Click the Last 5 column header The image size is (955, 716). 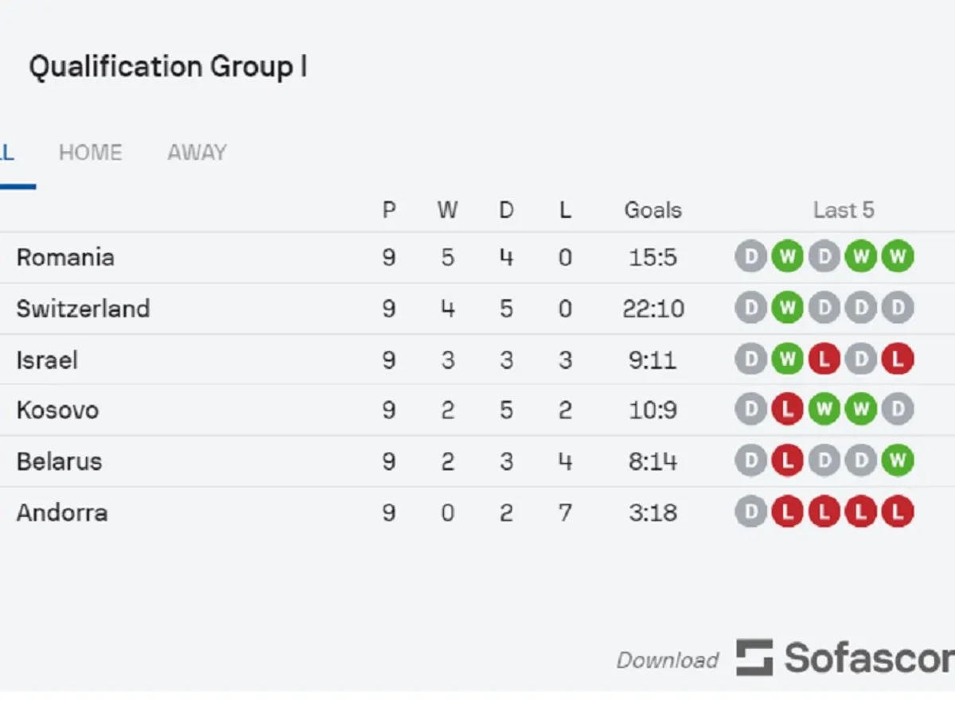pos(843,210)
